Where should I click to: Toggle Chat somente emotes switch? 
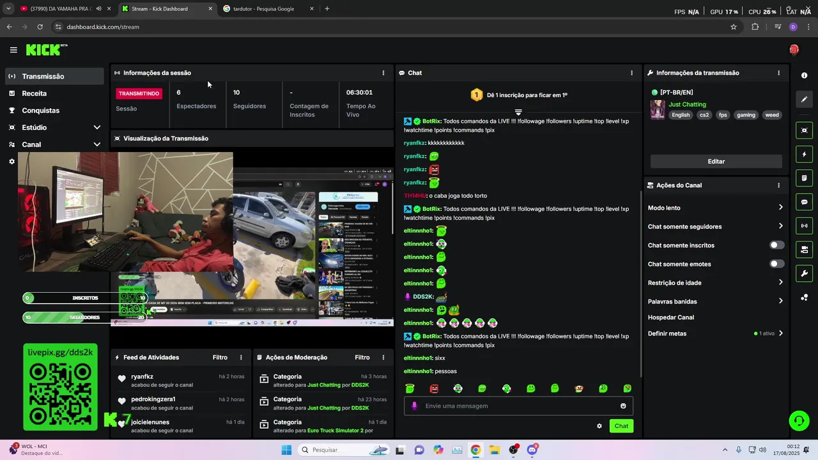776,264
